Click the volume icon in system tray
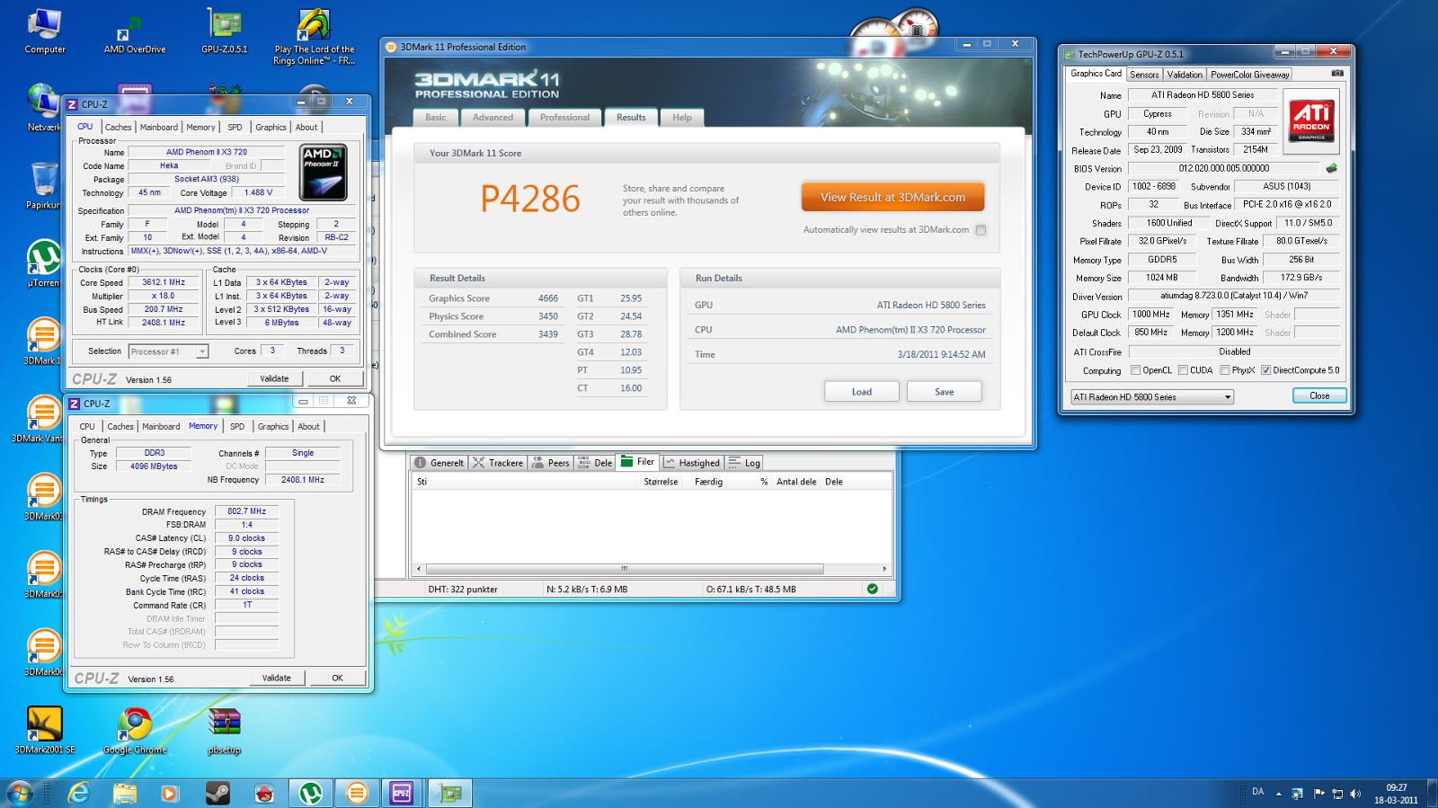1438x808 pixels. pos(1355,794)
